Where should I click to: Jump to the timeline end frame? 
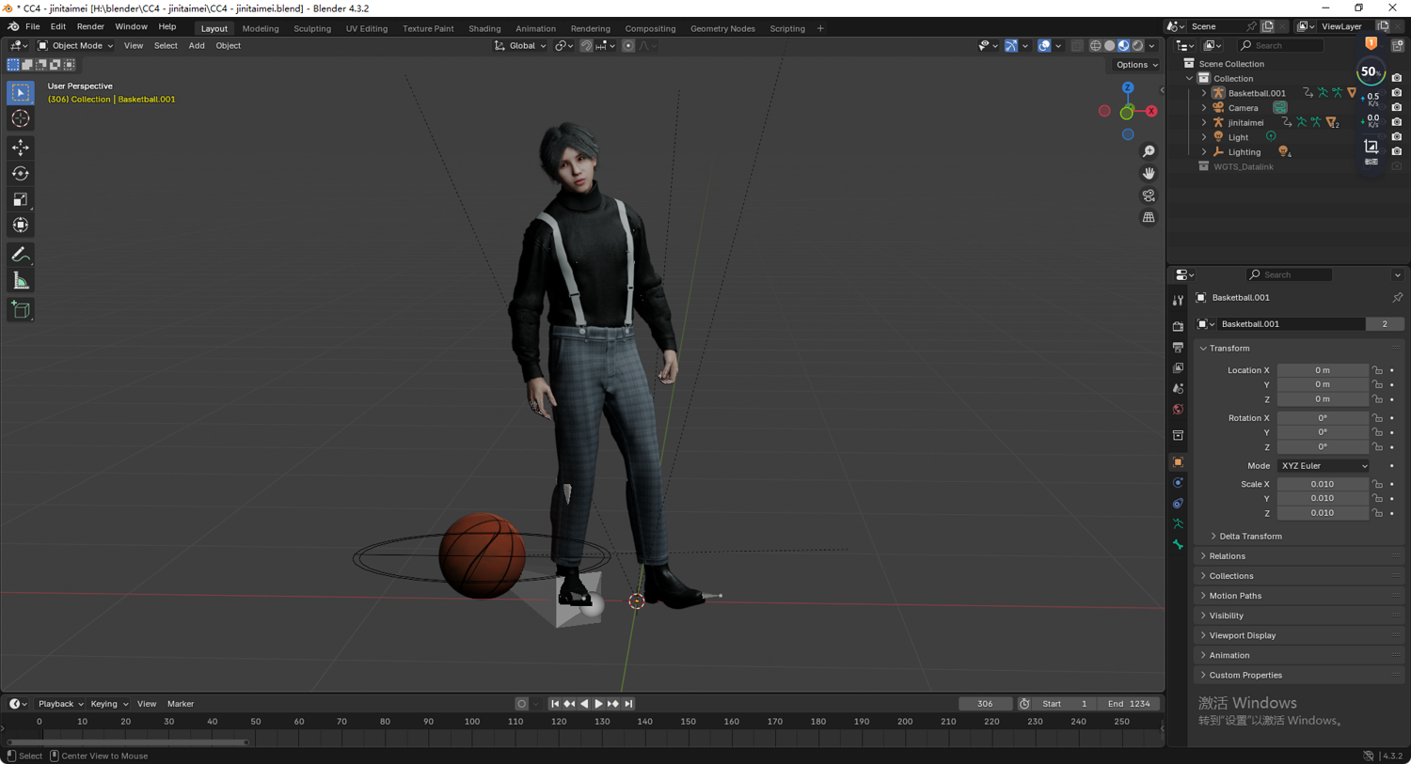coord(628,704)
